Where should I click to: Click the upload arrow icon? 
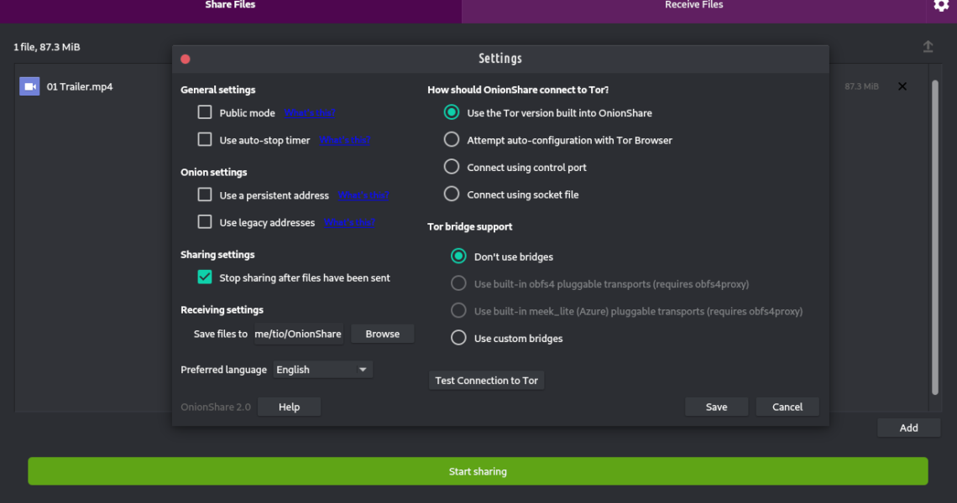point(928,47)
